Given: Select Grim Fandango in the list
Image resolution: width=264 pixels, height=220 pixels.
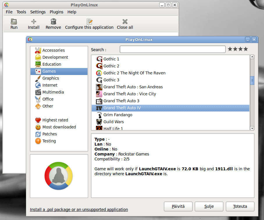Looking at the screenshot, I should pyautogui.click(x=118, y=115).
